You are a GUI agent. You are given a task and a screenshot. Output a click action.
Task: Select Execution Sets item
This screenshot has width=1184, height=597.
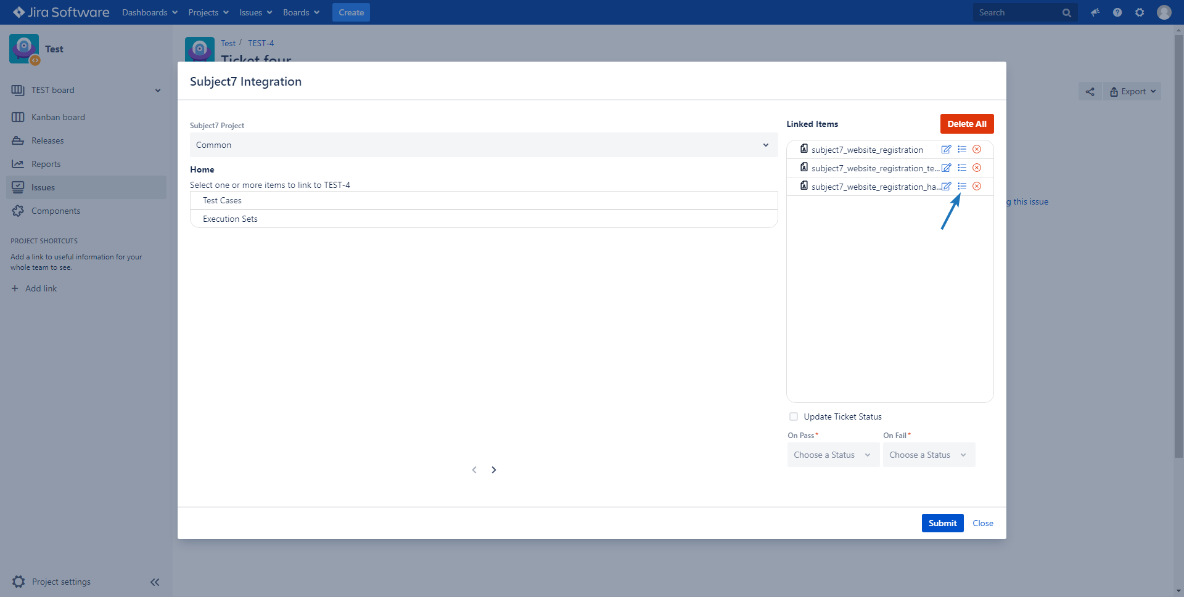point(230,219)
